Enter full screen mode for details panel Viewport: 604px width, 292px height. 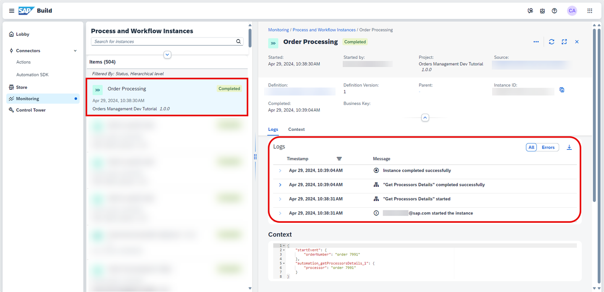click(564, 42)
